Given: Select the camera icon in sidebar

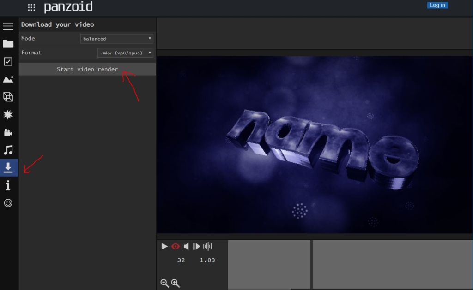Looking at the screenshot, I should (x=8, y=132).
